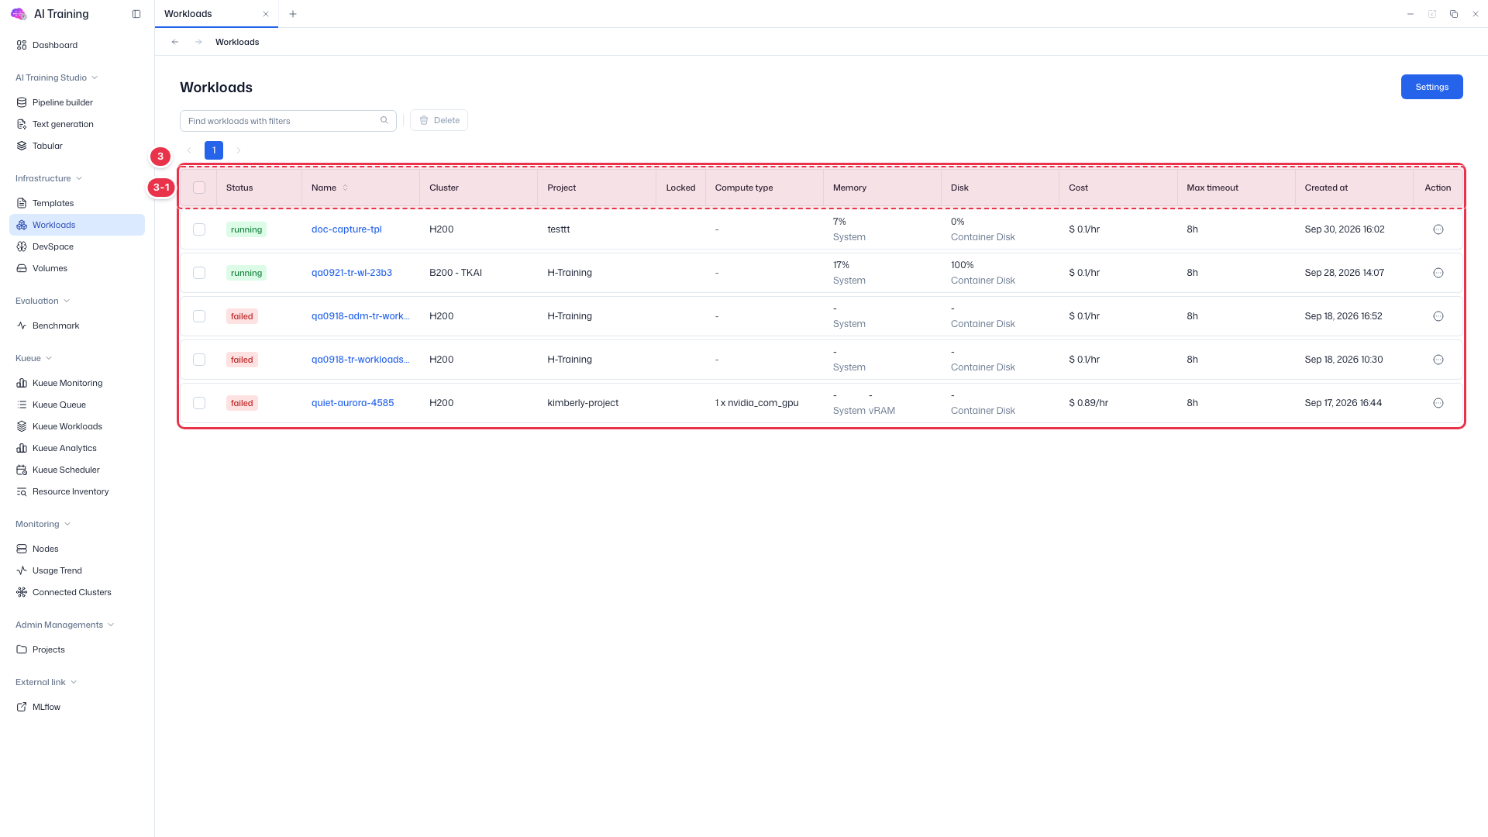Click the Settings button
Viewport: 1488px width, 837px height.
point(1431,87)
